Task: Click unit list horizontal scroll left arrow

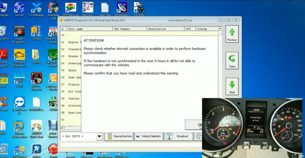Action: coord(62,128)
